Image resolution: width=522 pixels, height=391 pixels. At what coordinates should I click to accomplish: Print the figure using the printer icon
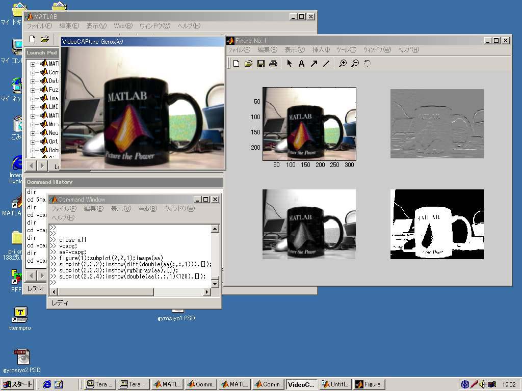[273, 64]
